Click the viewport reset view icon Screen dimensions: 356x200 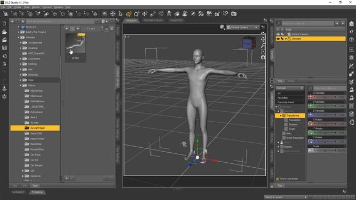263,58
